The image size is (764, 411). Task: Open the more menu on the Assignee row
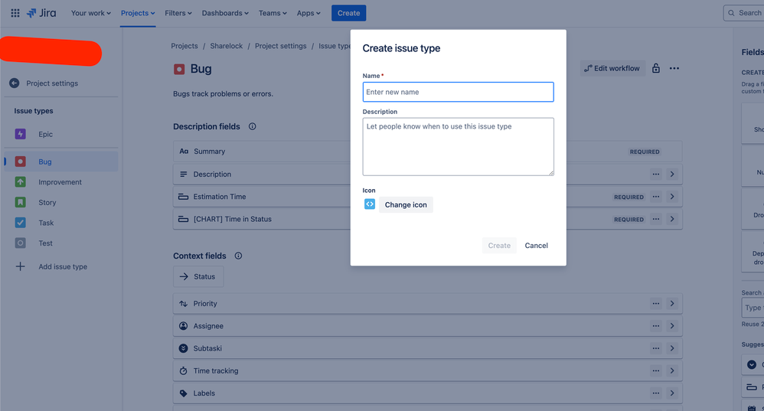[656, 326]
